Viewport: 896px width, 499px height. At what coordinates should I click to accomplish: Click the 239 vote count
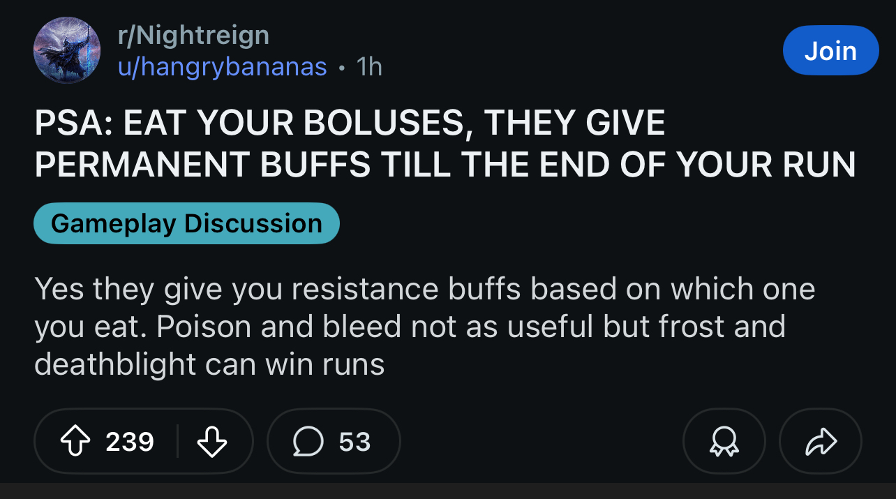click(130, 442)
